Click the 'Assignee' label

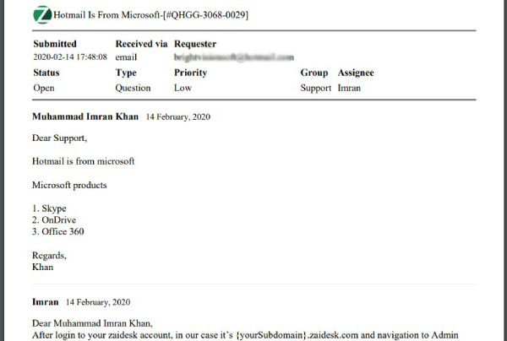point(356,73)
